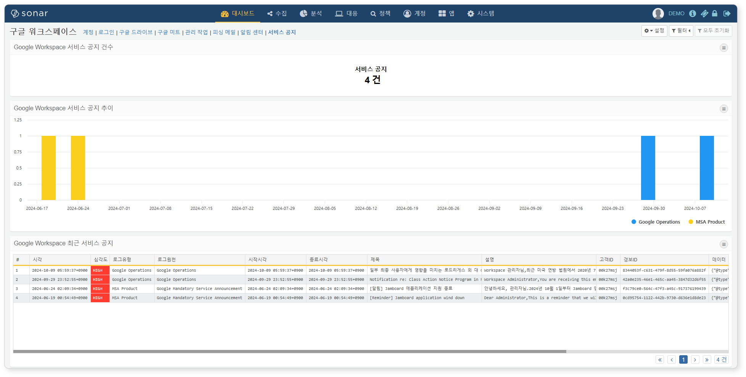
Task: Click the 4 건 service notice count
Action: (x=372, y=80)
